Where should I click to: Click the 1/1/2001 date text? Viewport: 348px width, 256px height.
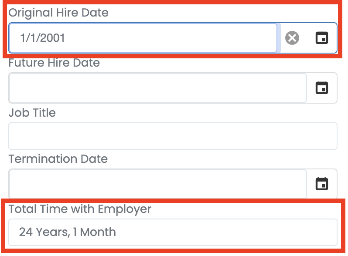coord(42,38)
